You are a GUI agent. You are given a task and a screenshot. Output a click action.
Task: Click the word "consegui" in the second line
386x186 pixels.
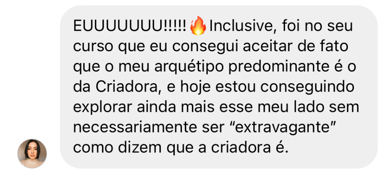point(205,47)
